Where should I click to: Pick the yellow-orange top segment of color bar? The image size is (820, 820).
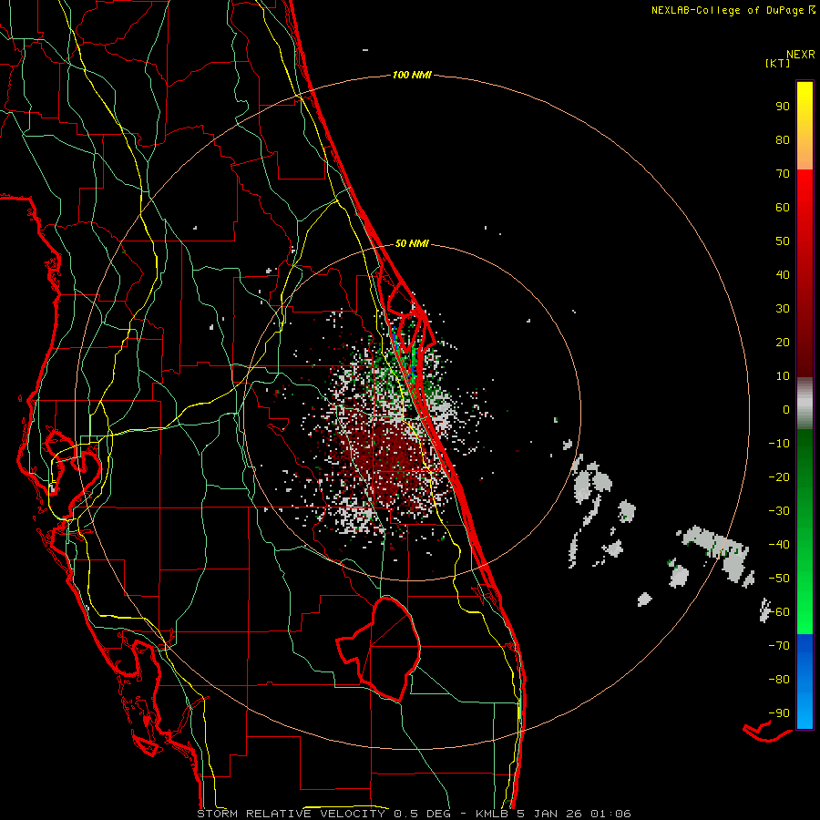click(805, 126)
